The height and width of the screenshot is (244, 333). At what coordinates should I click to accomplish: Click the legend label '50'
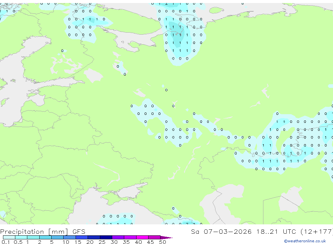pyautogui.click(x=163, y=242)
